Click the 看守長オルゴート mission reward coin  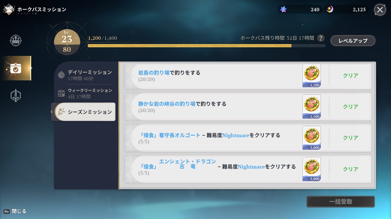312,136
